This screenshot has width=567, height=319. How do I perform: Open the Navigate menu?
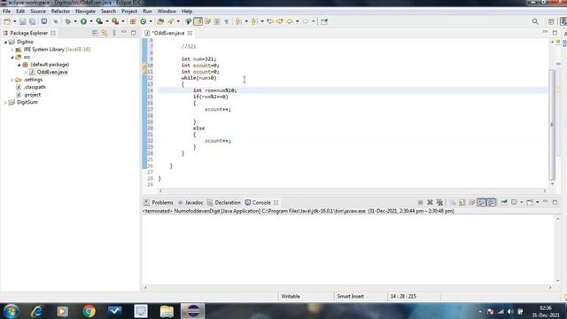click(x=85, y=12)
